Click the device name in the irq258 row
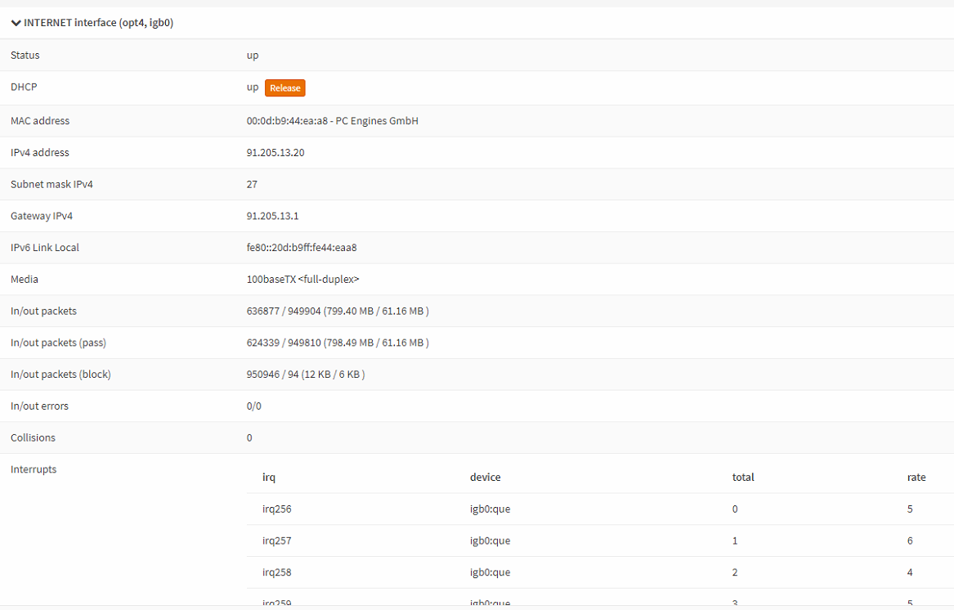Screen dimensions: 954x610 (x=490, y=572)
